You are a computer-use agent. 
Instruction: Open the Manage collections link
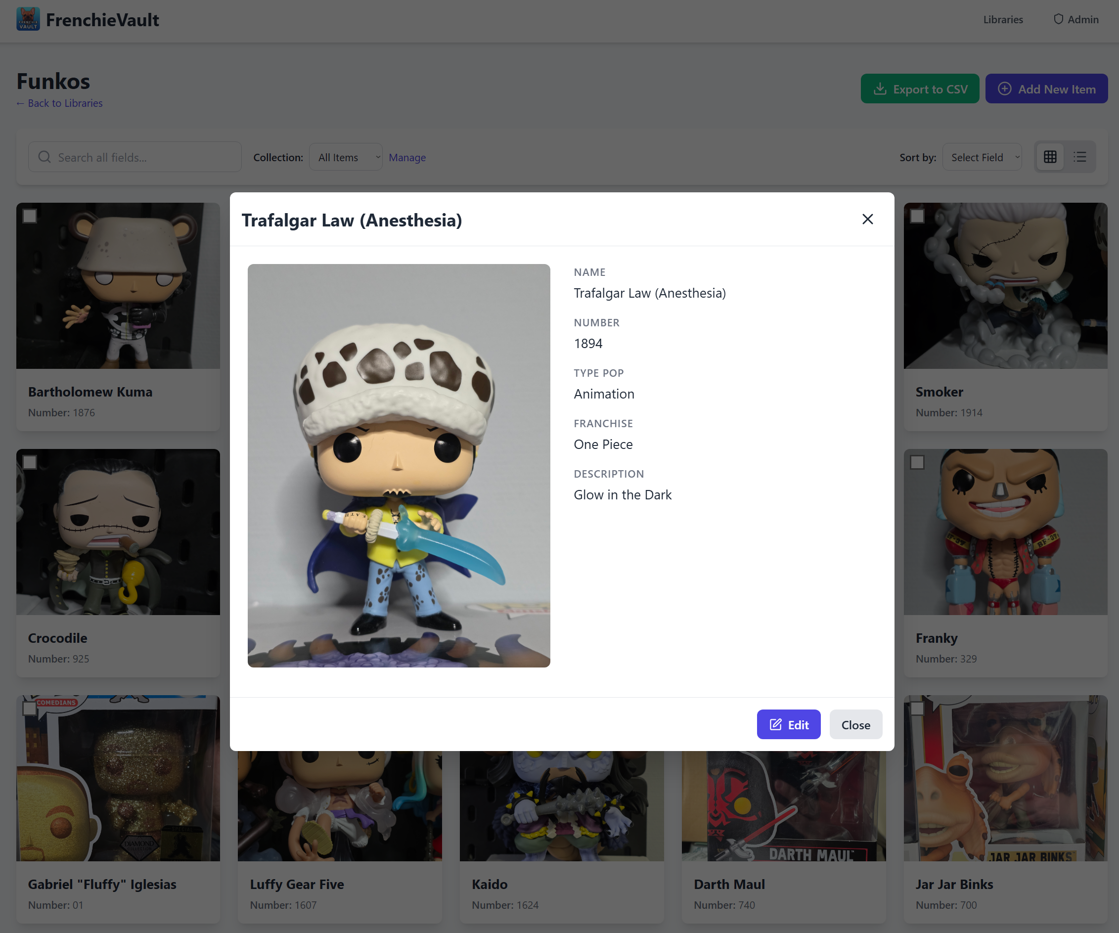coord(407,158)
